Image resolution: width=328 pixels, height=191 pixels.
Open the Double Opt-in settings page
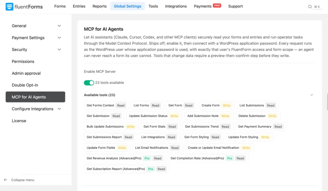point(25,85)
